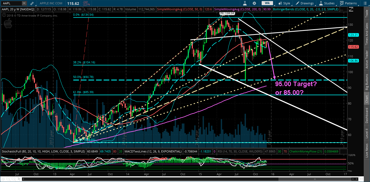Click the O: 118.98 open value

[x=60, y=9]
